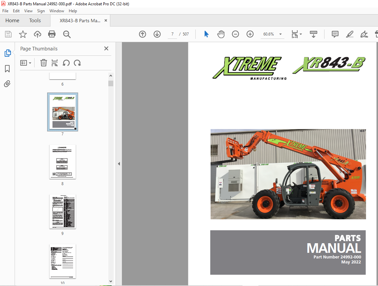The height and width of the screenshot is (286, 378).
Task: Click total page count '507'
Action: (186, 34)
